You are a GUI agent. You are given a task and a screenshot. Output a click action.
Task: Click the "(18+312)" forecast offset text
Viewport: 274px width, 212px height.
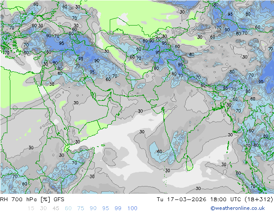(258, 199)
